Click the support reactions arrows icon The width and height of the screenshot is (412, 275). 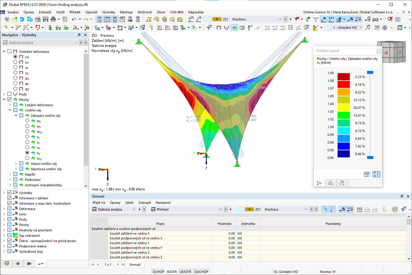pos(250,28)
